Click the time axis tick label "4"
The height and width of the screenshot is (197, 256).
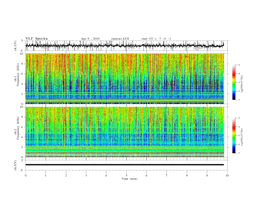[x=106, y=175]
